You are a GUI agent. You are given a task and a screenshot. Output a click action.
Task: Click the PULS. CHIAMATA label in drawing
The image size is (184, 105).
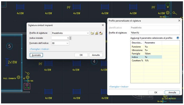(9, 78)
